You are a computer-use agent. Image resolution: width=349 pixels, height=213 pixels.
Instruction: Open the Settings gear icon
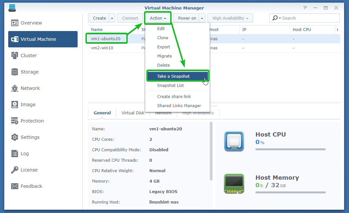click(x=15, y=137)
